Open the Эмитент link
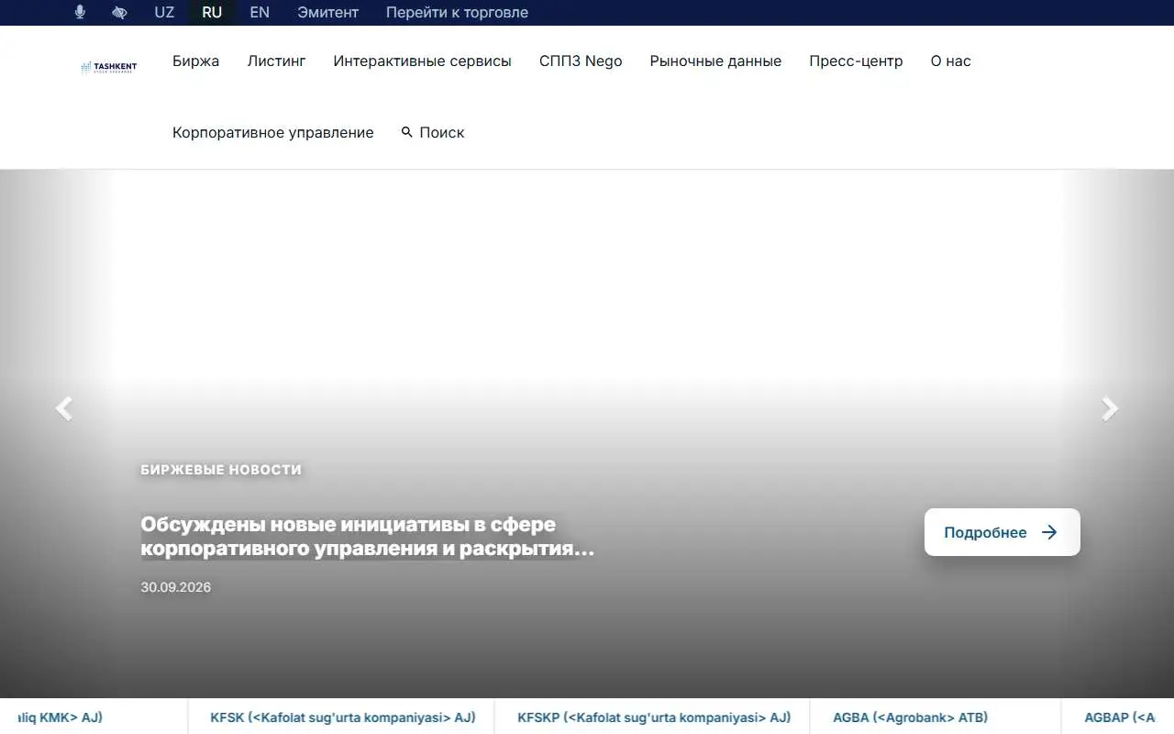Viewport: 1174px width, 734px height. (328, 13)
